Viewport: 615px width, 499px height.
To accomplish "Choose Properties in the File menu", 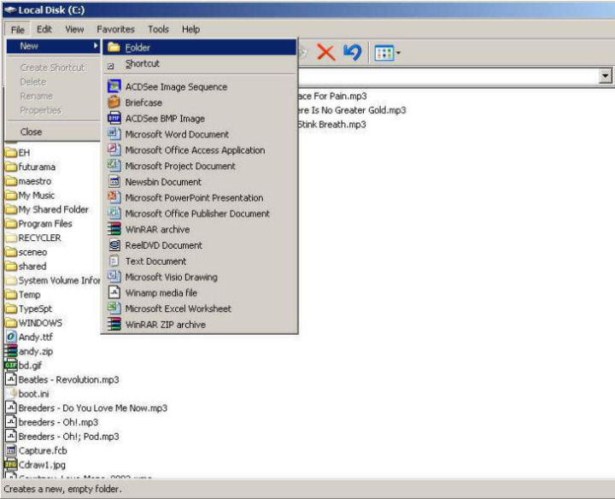I will tap(53, 110).
